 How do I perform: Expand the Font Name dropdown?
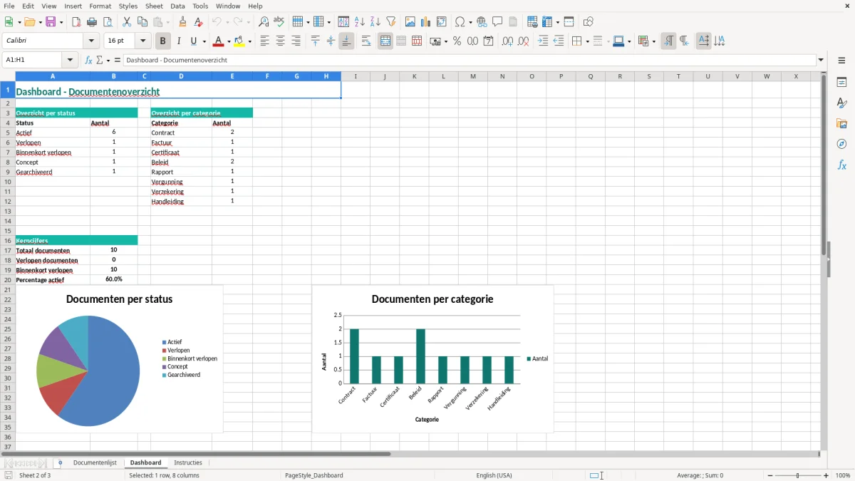(x=91, y=41)
